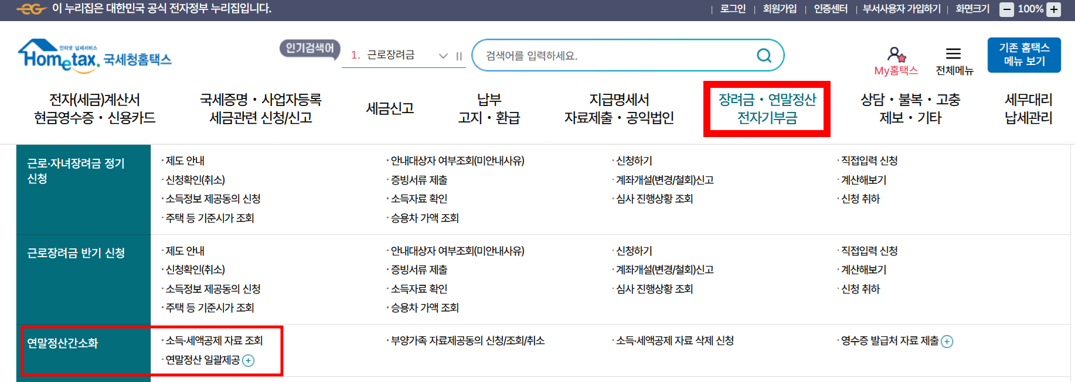1075x382 pixels.
Task: Click 로그인 link
Action: pyautogui.click(x=733, y=9)
